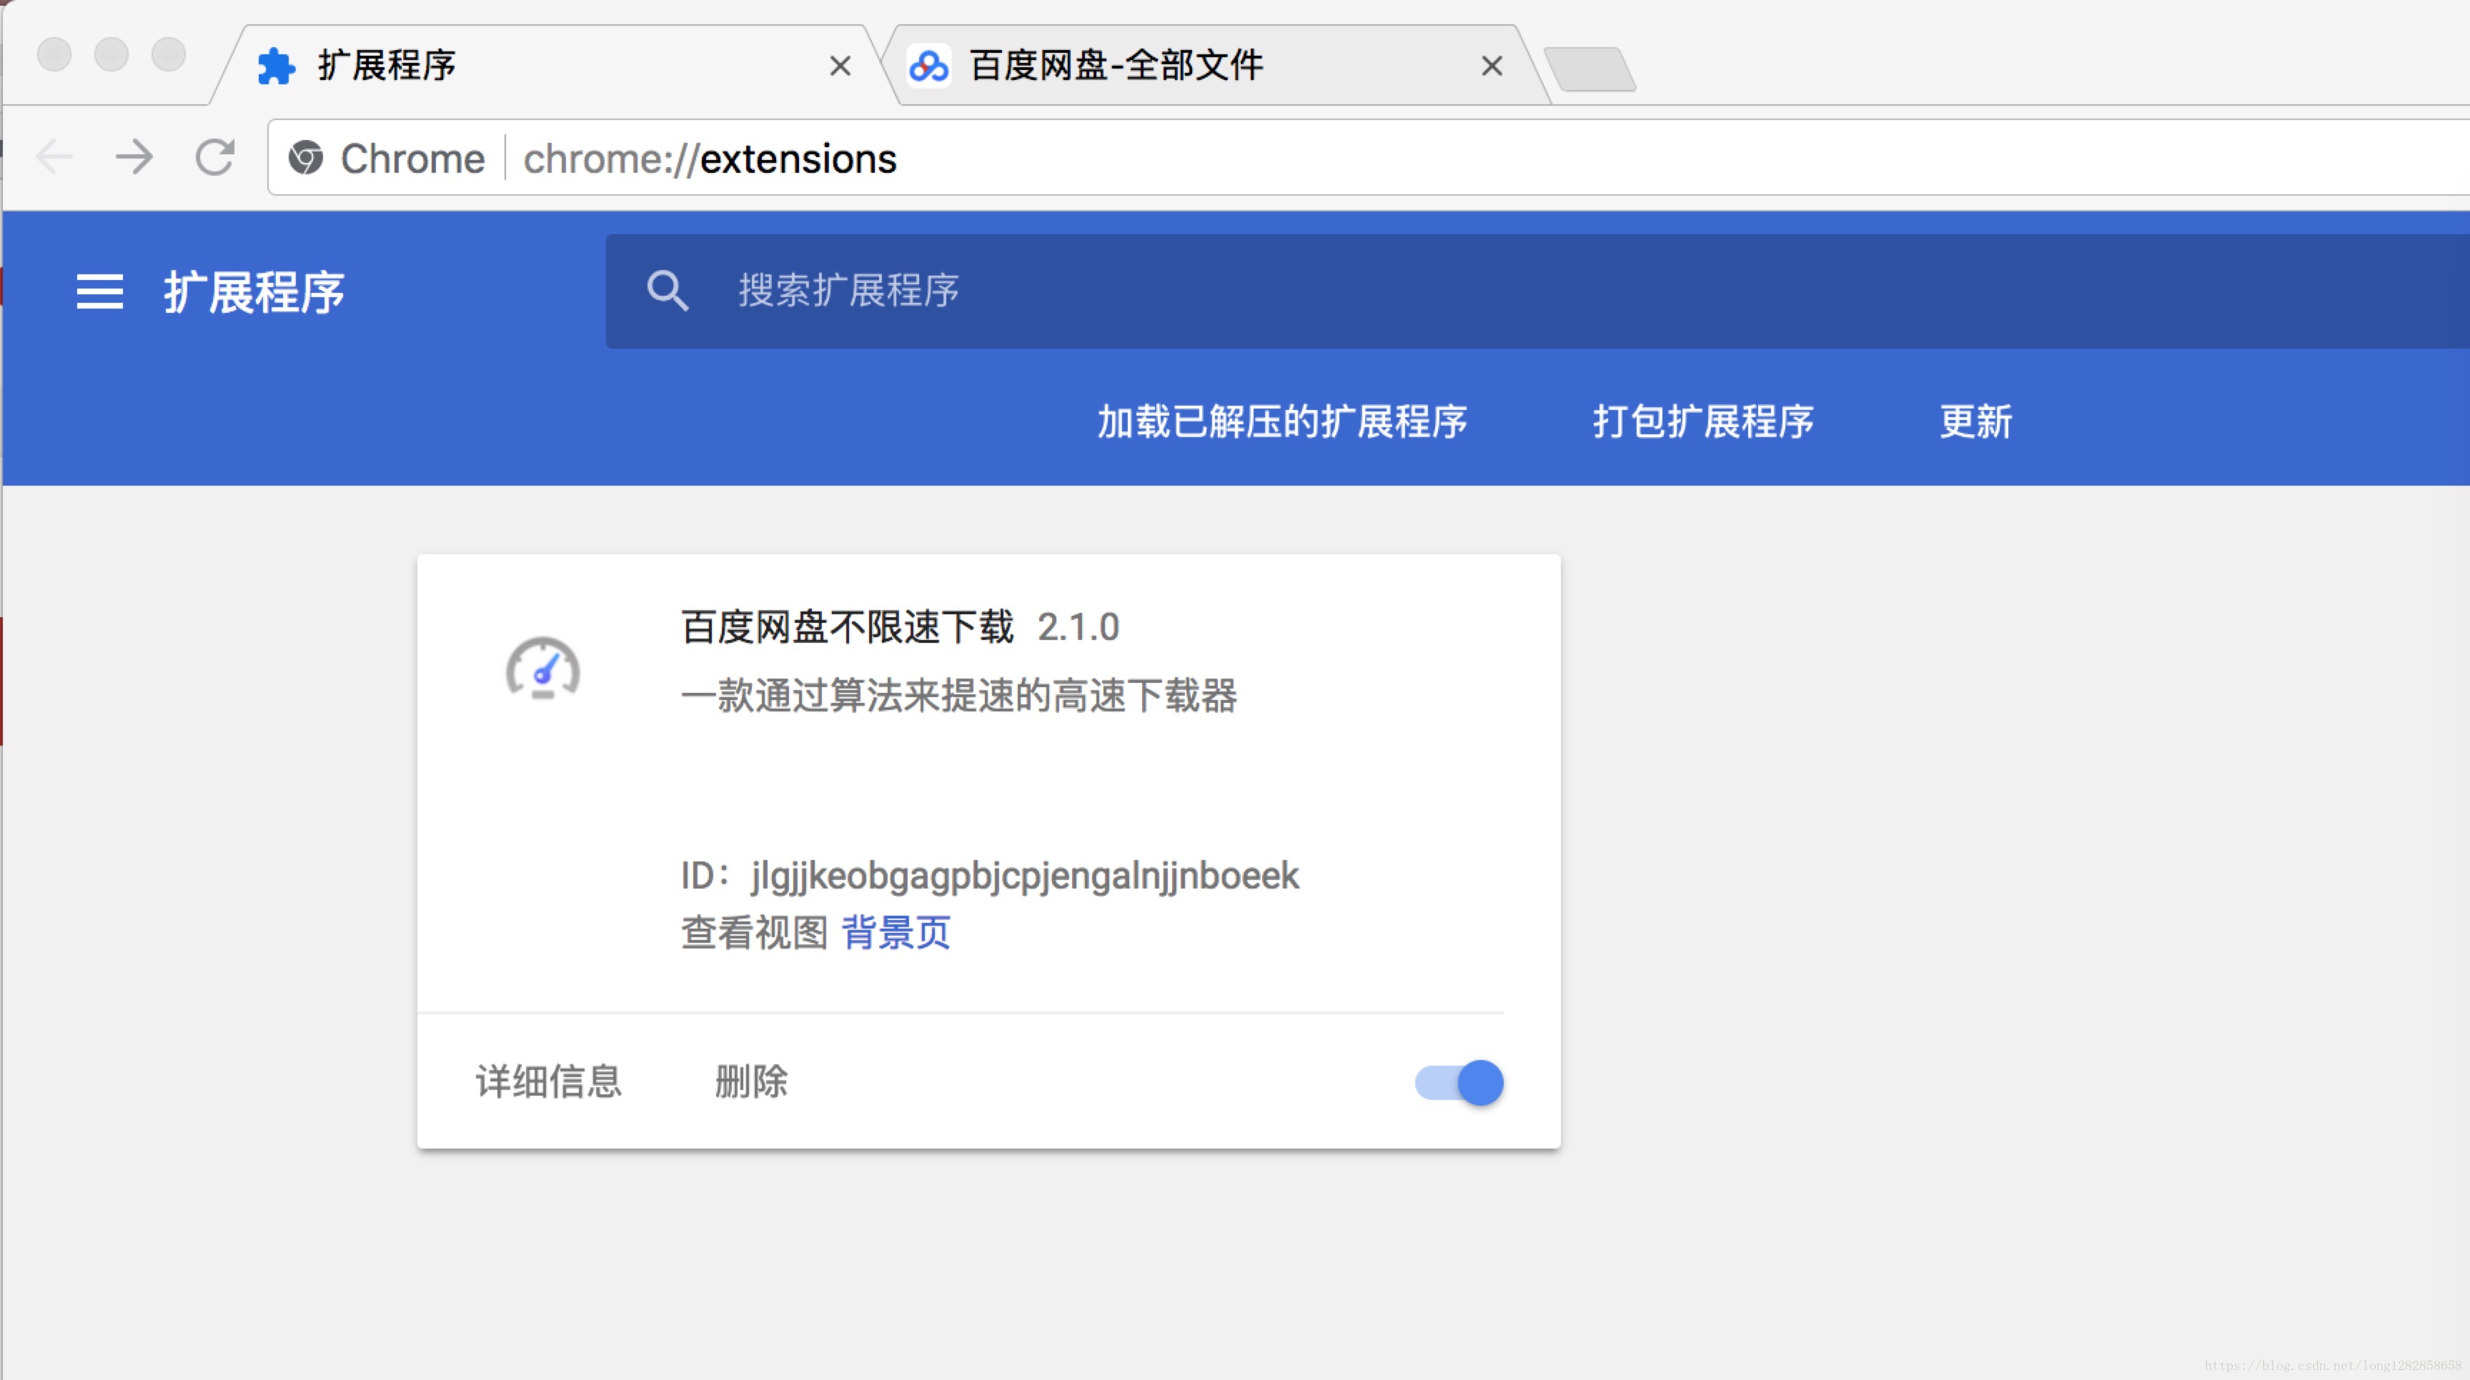The height and width of the screenshot is (1380, 2470).
Task: Click the puzzle-piece icon on 扩展程序 tab
Action: 276,66
